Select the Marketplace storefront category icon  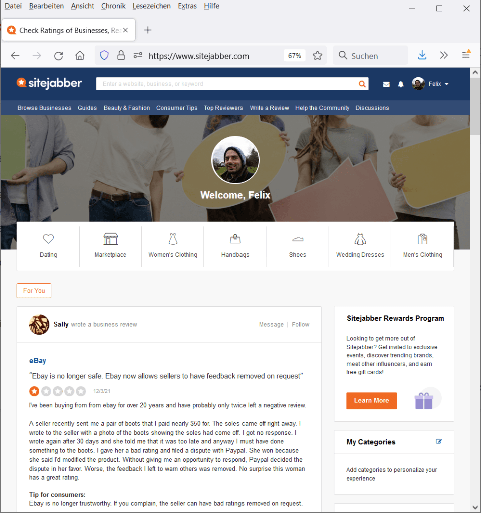(110, 239)
